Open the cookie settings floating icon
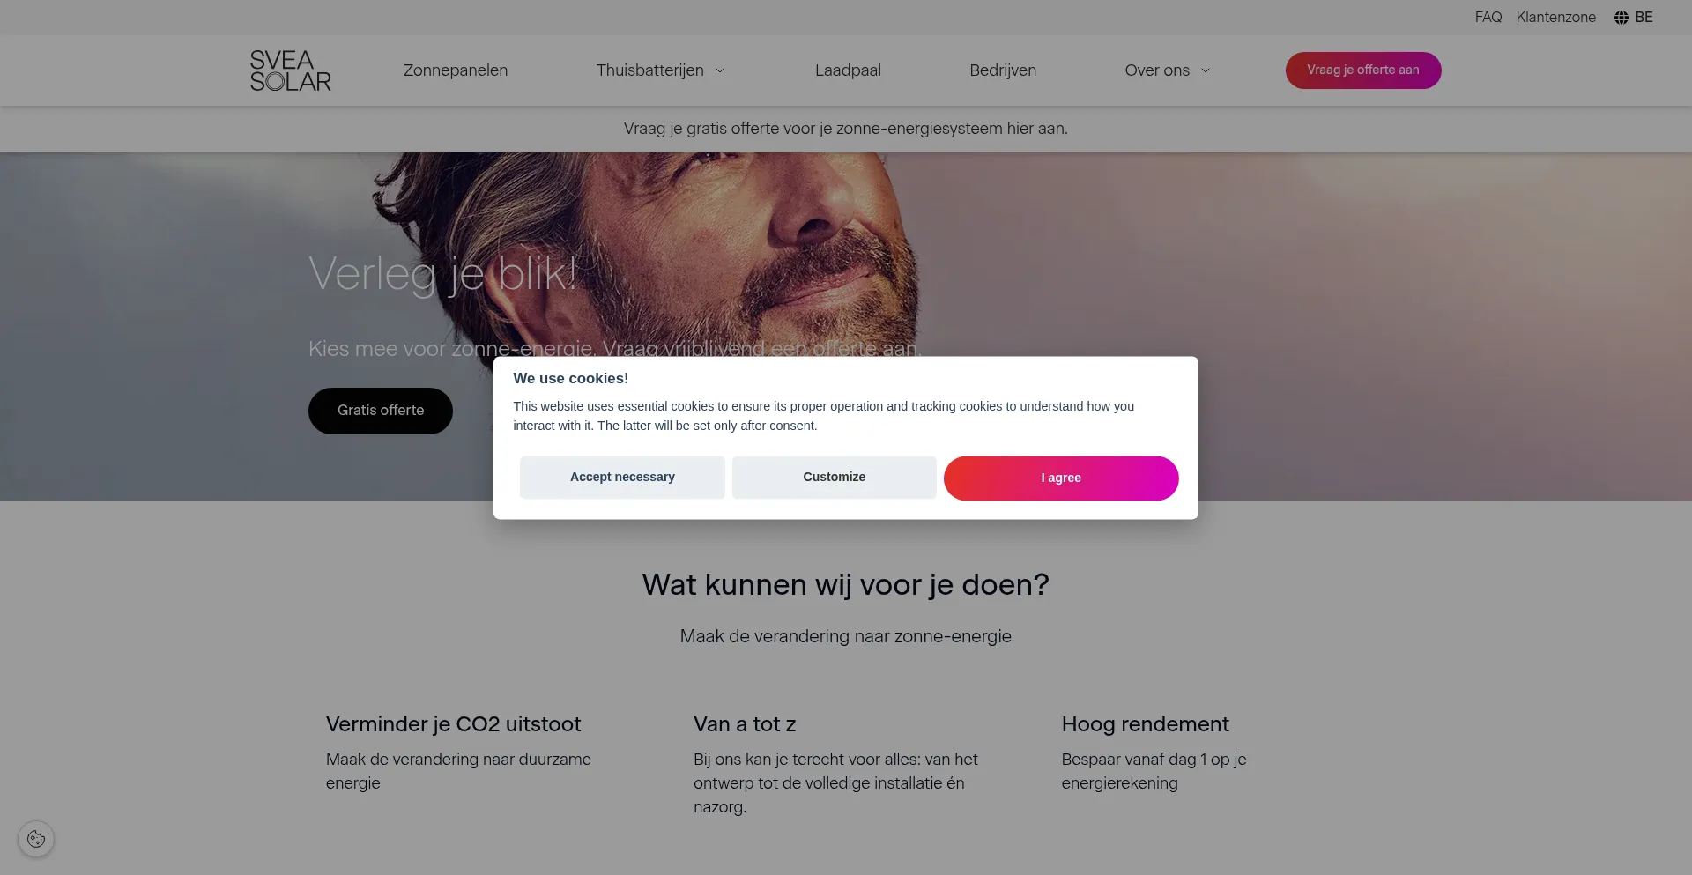Image resolution: width=1692 pixels, height=875 pixels. pyautogui.click(x=36, y=839)
